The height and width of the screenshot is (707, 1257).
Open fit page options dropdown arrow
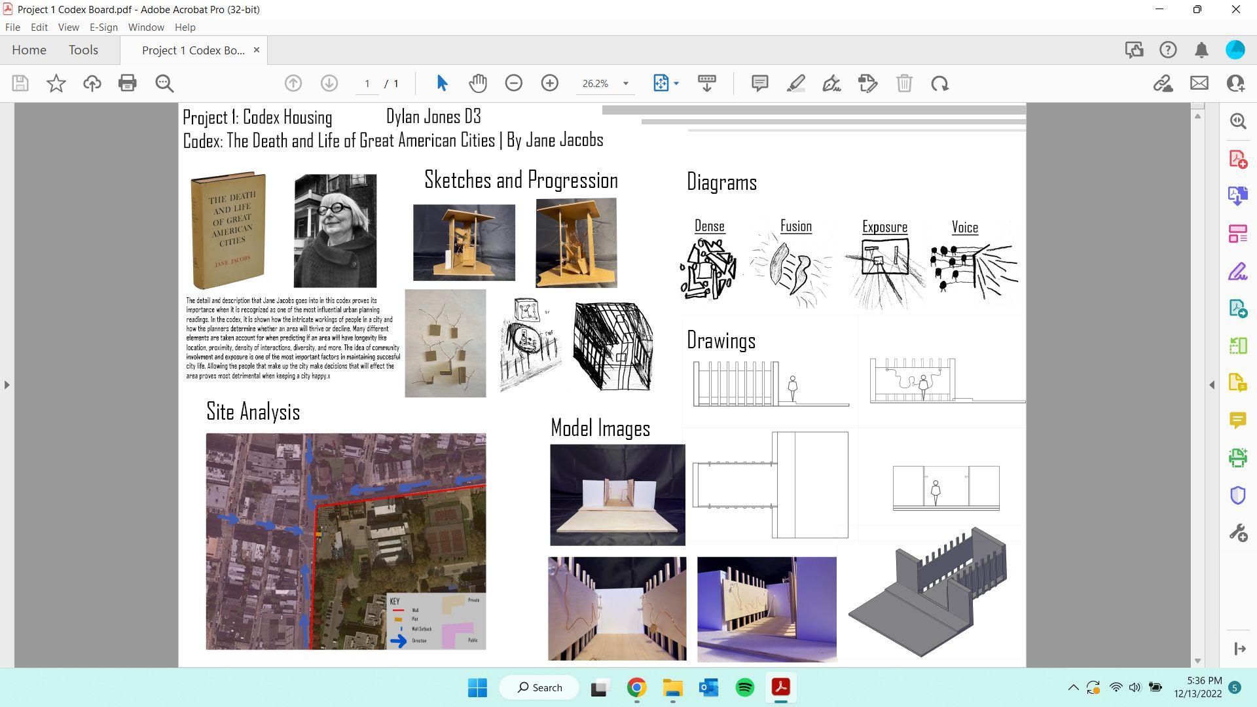click(676, 84)
